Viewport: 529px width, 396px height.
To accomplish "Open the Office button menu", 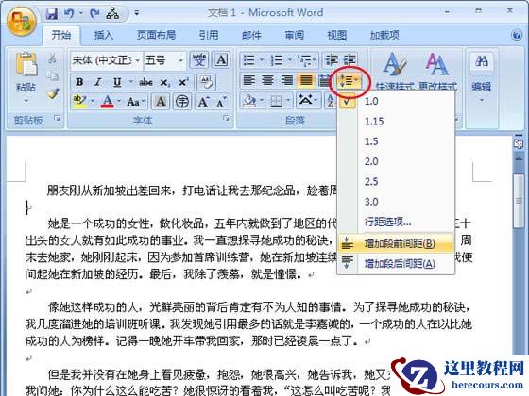I will coord(21,21).
